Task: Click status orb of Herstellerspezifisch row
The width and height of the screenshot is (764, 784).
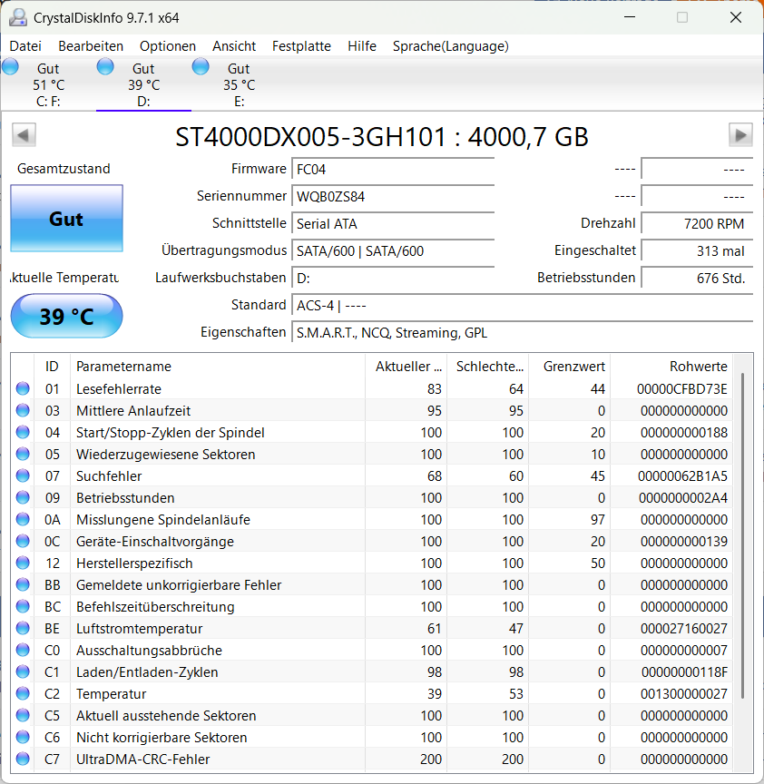Action: [x=23, y=563]
